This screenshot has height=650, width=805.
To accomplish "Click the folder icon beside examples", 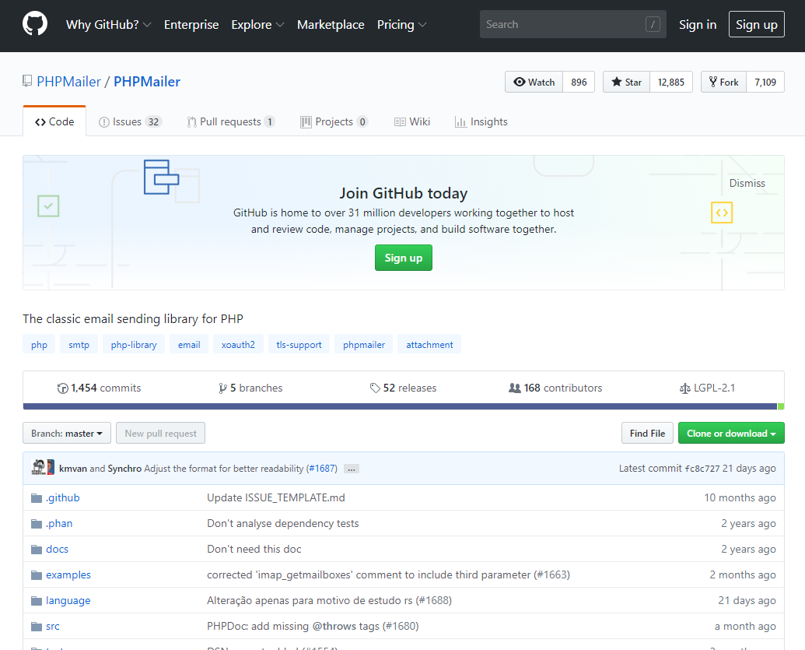I will pos(37,575).
